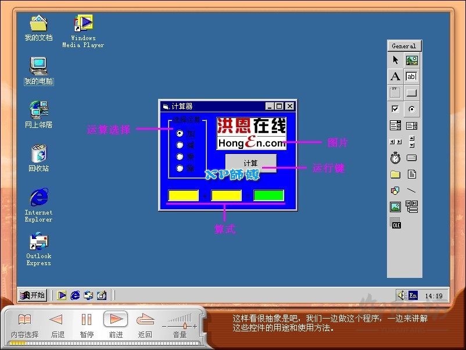Choose the DriveListBox control in the toolbox
Viewport: 466px width, 350px height.
point(412,158)
